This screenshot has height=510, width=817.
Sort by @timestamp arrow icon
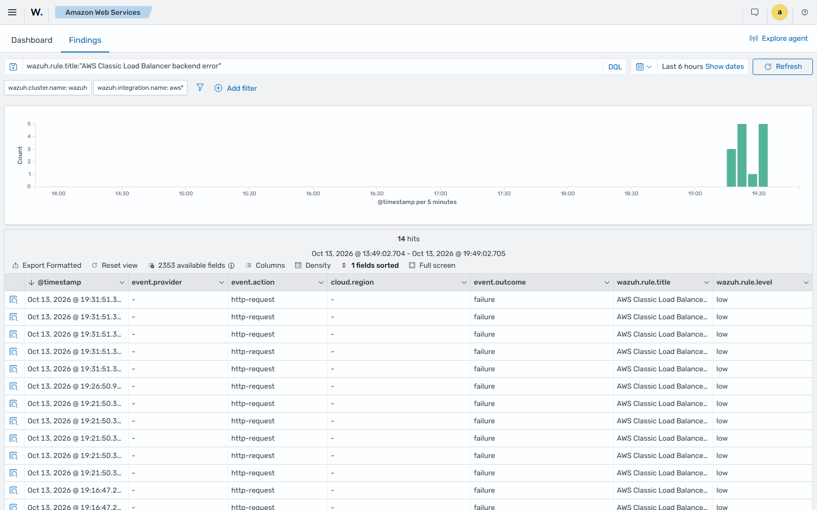31,283
